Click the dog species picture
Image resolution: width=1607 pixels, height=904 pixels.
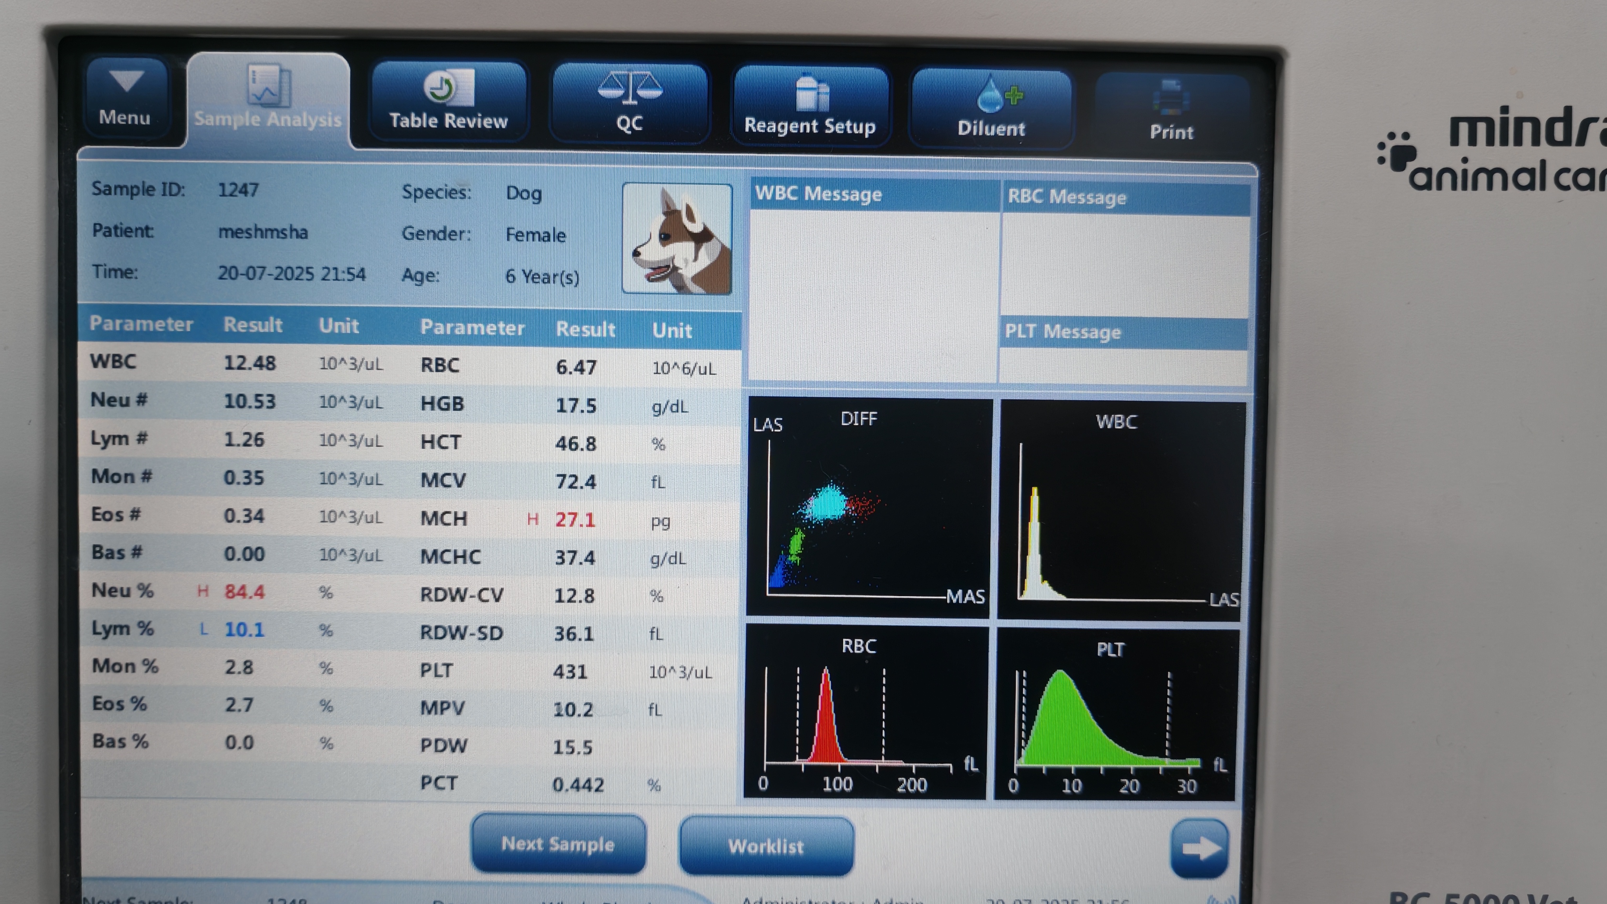(x=678, y=239)
